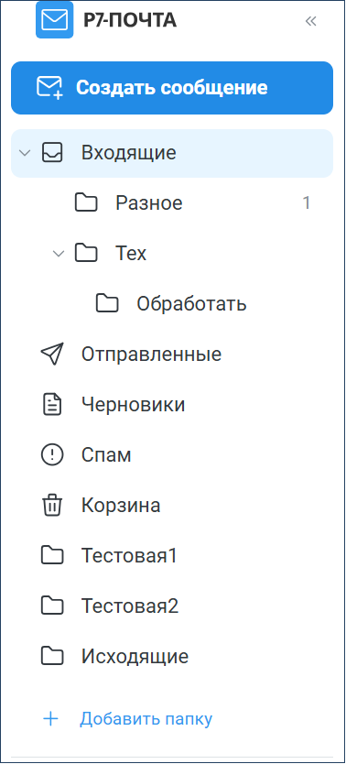Open the Тех folder label

click(x=131, y=254)
